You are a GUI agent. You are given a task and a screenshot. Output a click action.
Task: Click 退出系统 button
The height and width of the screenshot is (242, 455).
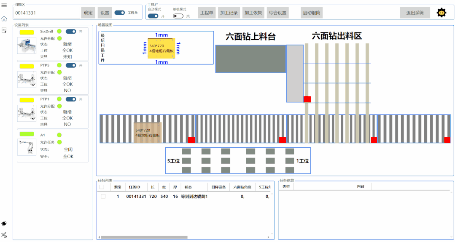pyautogui.click(x=415, y=13)
